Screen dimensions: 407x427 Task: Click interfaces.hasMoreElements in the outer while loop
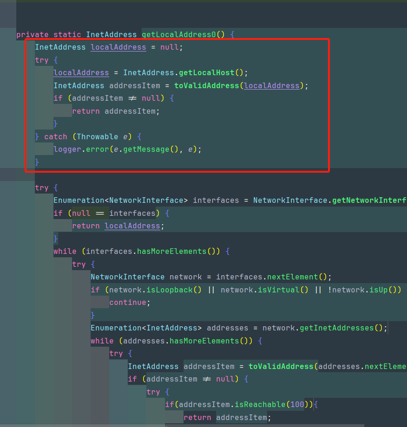click(x=146, y=252)
